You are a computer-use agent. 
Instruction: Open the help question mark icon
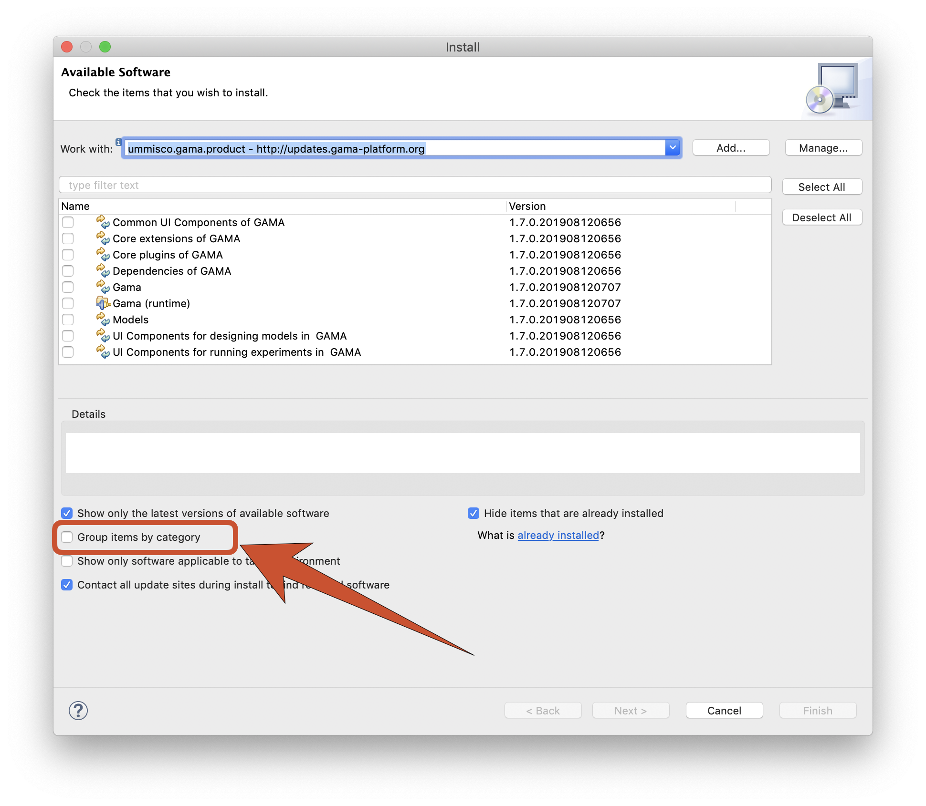pyautogui.click(x=78, y=711)
